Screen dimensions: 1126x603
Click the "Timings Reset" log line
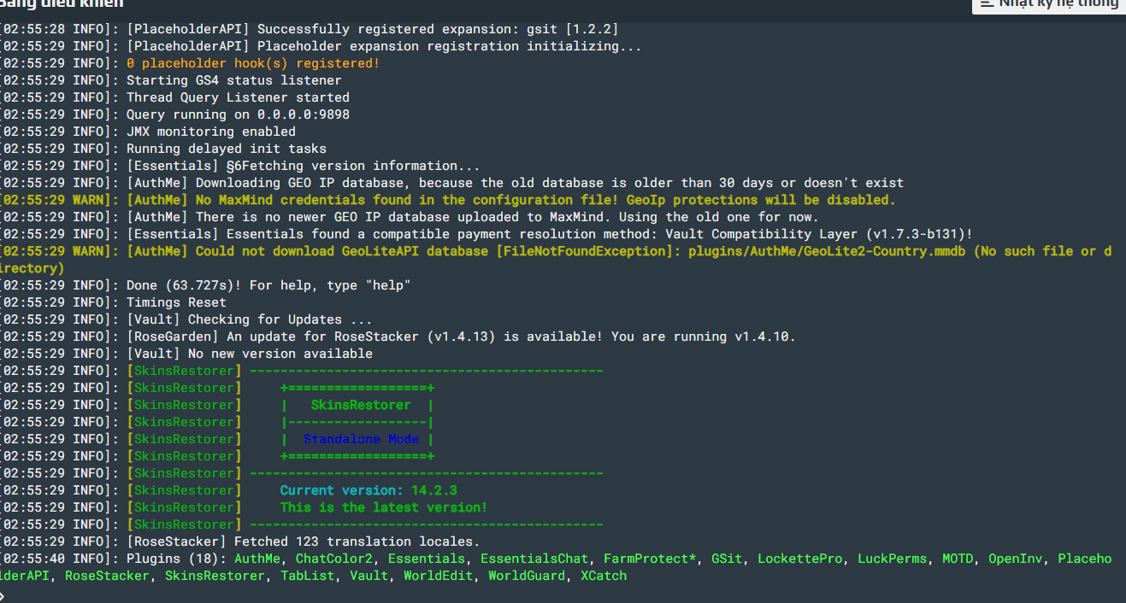pyautogui.click(x=176, y=302)
